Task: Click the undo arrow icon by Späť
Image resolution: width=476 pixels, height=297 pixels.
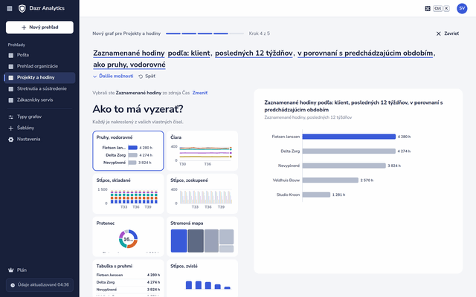Action: tap(141, 76)
